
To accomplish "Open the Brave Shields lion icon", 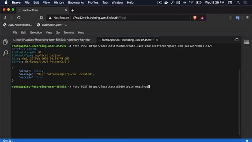I will click(195, 18).
